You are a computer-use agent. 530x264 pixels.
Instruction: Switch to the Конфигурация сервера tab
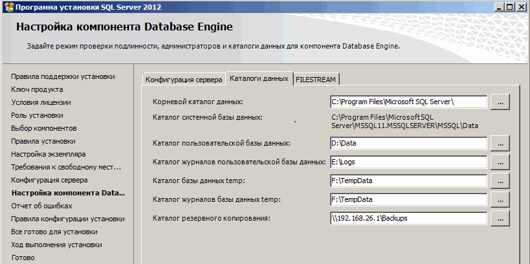[184, 80]
